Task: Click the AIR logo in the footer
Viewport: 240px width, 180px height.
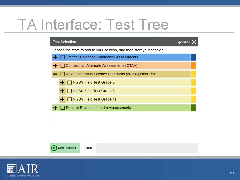Action: pyautogui.click(x=23, y=170)
